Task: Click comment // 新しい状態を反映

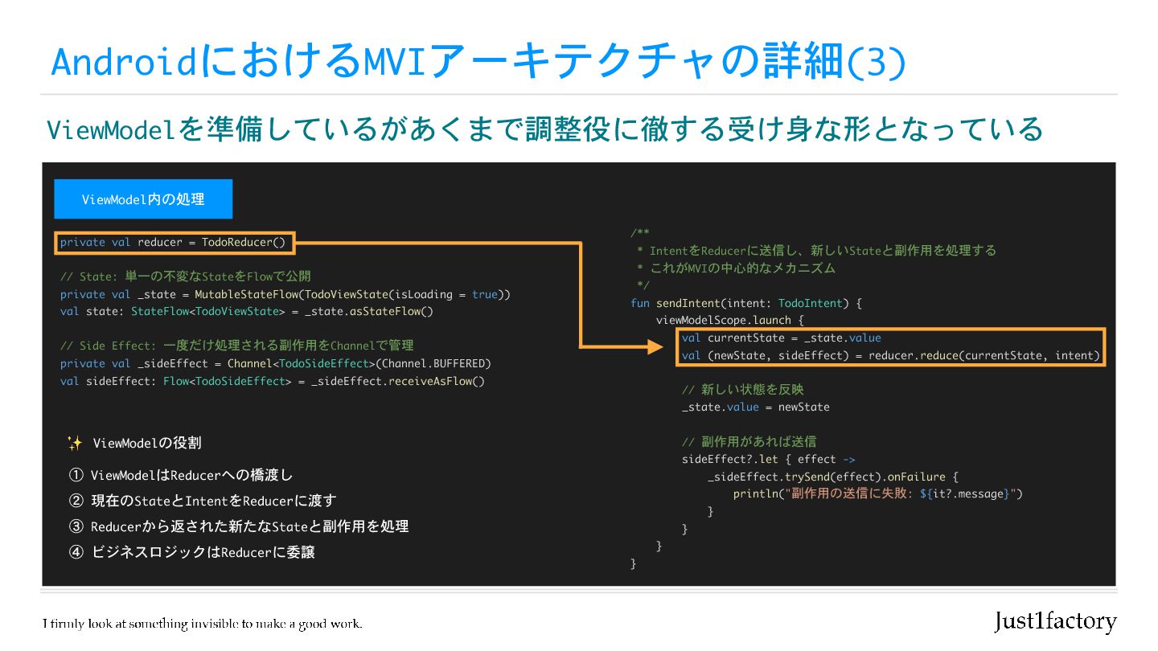Action: click(742, 389)
